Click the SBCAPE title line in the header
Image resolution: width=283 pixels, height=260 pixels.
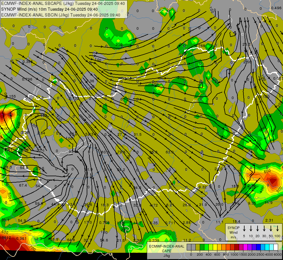pyautogui.click(x=63, y=3)
